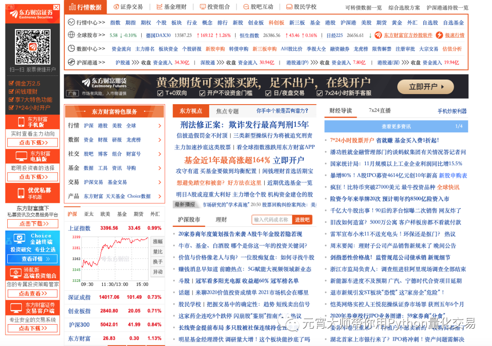Click the QR code image in sidebar
The width and height of the screenshot is (492, 346).
point(33,47)
